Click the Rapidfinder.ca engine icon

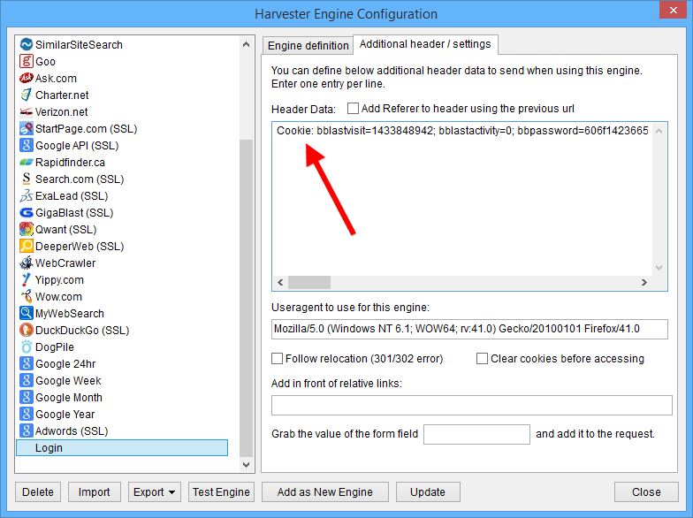(27, 162)
